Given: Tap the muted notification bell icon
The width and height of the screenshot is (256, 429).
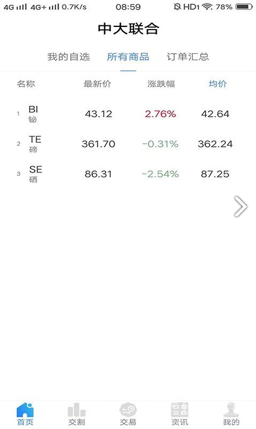Looking at the screenshot, I should (x=177, y=6).
